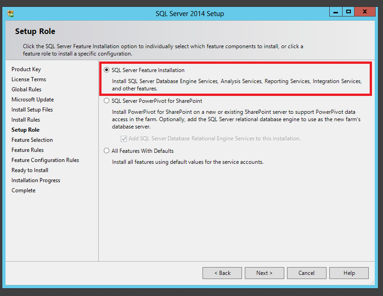This screenshot has width=383, height=296.
Task: Open the Product Key step
Action: click(x=26, y=69)
